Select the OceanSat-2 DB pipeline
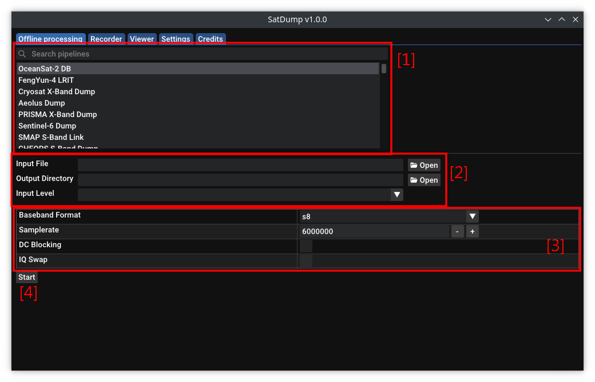 (x=198, y=69)
